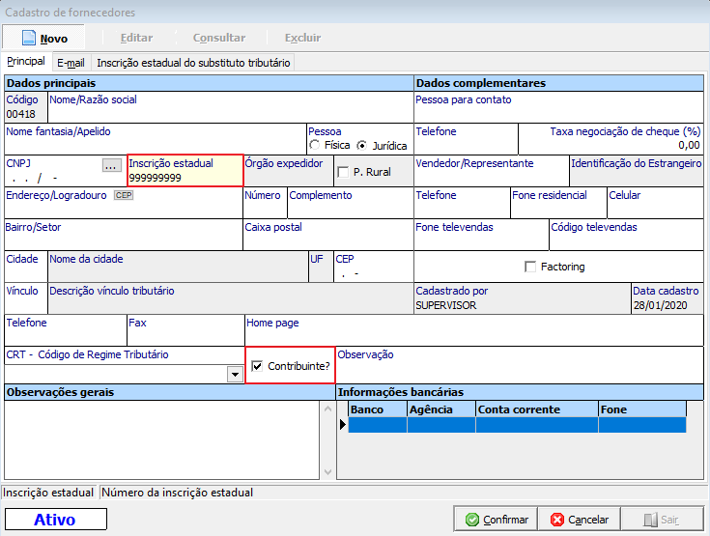Click the red X Cancelar button
Viewport: 710px width, 536px height.
tap(580, 519)
